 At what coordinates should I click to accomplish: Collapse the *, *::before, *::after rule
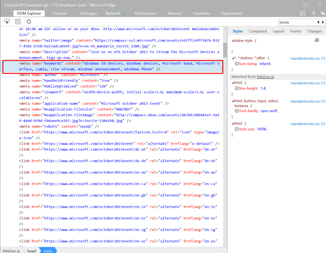click(x=232, y=58)
